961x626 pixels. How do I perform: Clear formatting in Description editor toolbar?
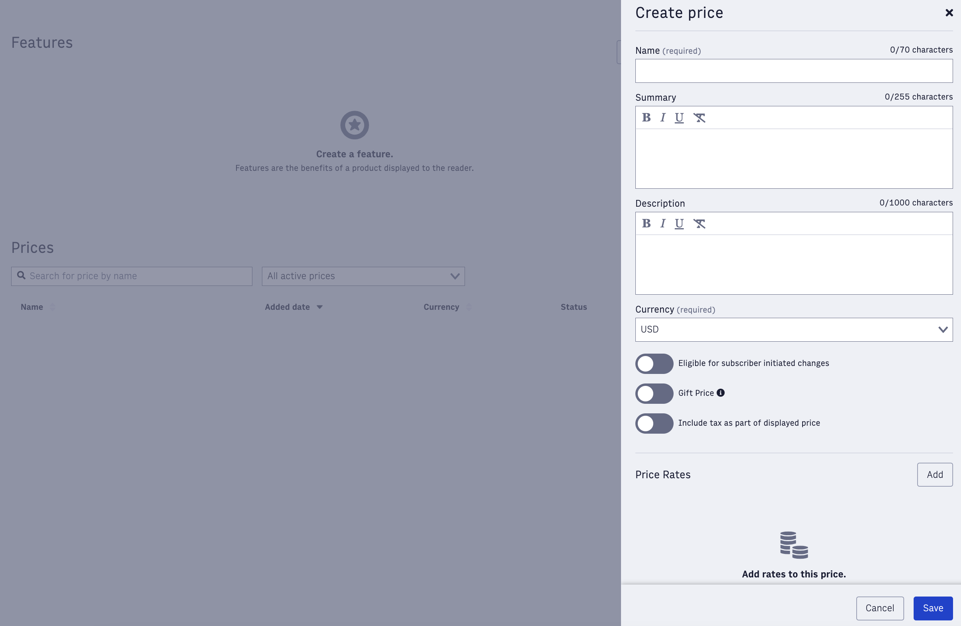coord(699,223)
